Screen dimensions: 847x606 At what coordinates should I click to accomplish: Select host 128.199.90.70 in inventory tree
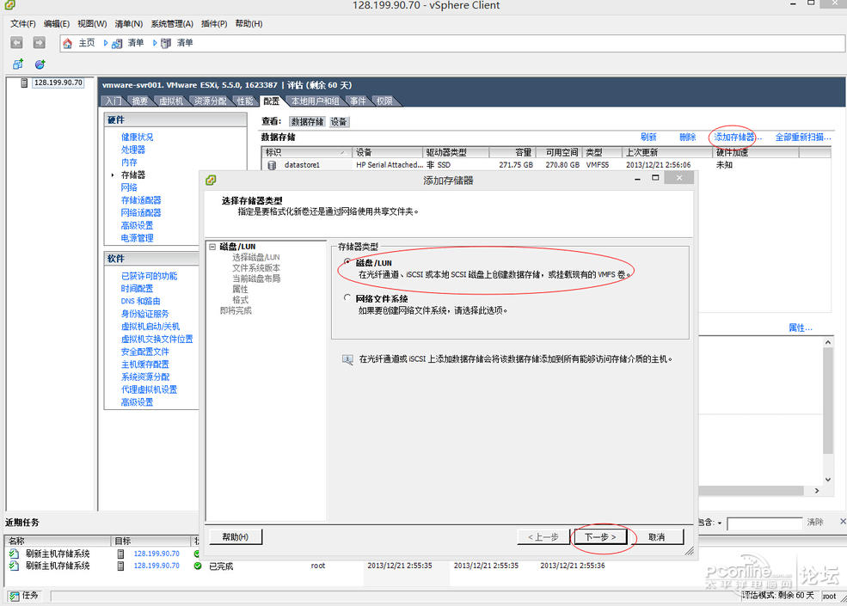pos(58,83)
